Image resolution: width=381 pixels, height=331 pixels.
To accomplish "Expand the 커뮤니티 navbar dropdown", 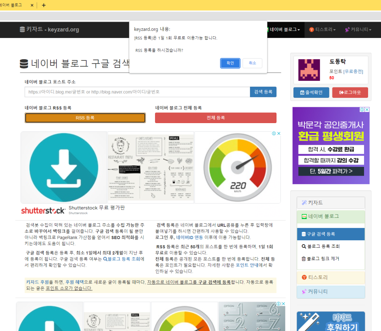I will tap(358, 30).
